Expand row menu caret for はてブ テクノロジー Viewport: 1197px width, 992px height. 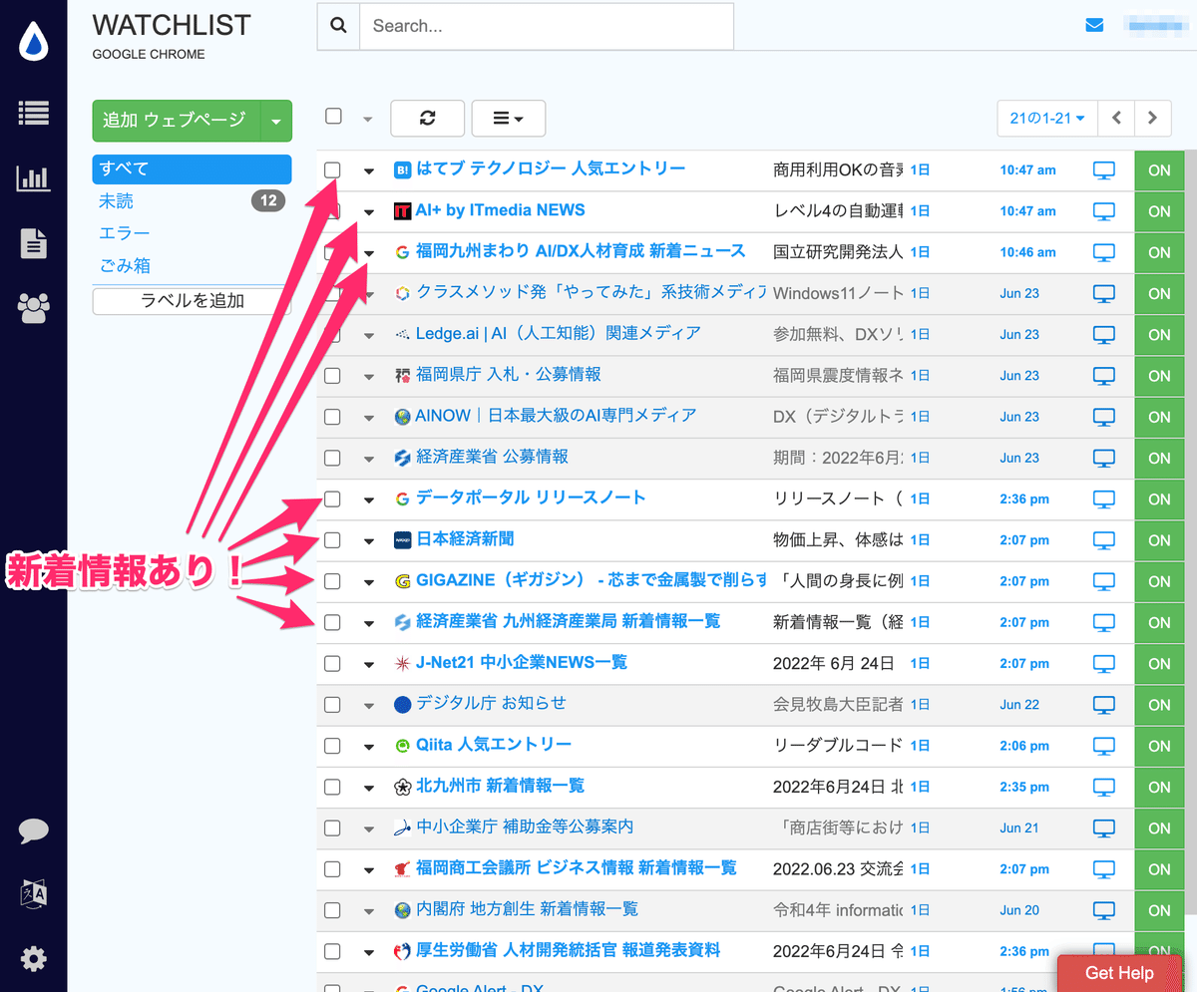pos(369,170)
